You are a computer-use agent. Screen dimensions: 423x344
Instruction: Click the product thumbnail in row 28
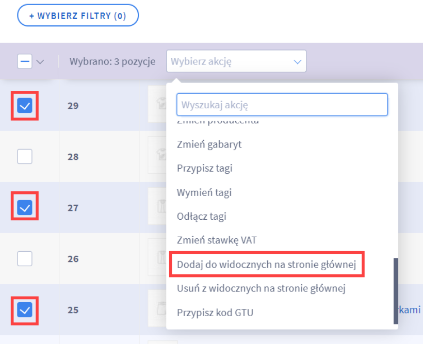coord(157,155)
